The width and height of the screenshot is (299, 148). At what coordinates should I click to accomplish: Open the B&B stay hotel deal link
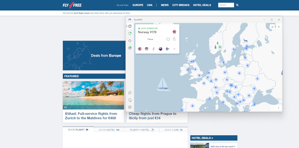coord(223,147)
